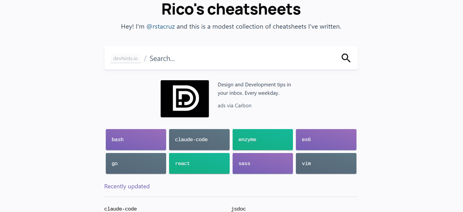Click the Rico's cheatsheets page title
The image size is (463, 212).
[x=231, y=9]
